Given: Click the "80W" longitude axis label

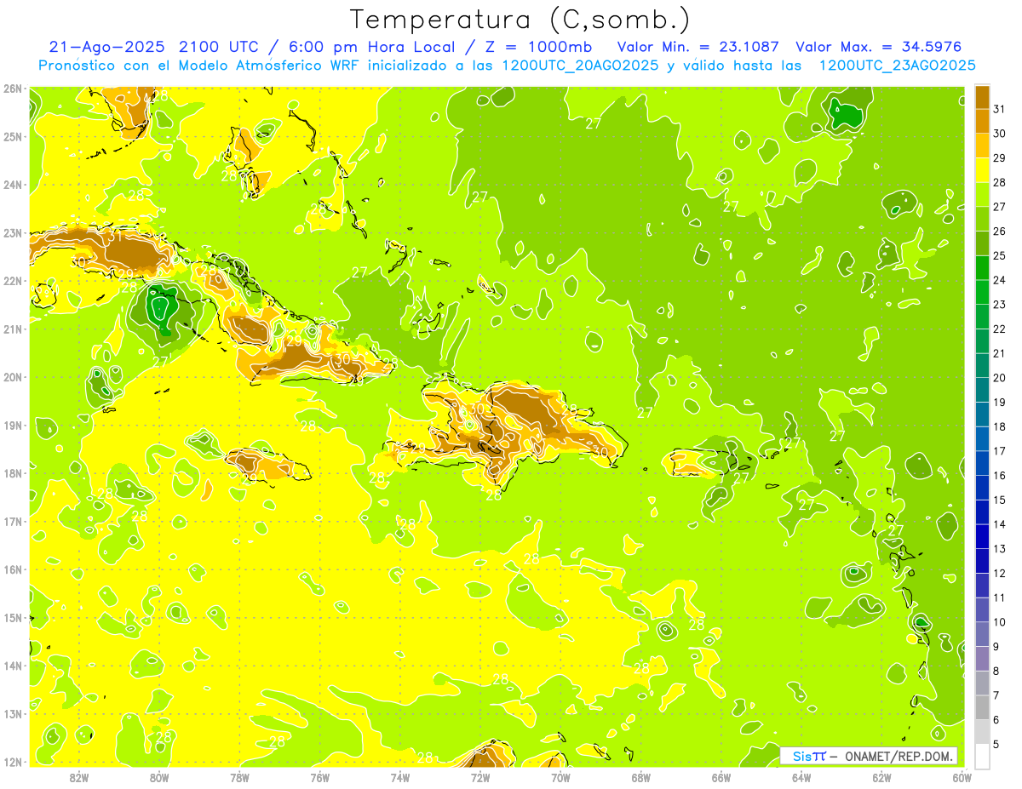Looking at the screenshot, I should (159, 777).
